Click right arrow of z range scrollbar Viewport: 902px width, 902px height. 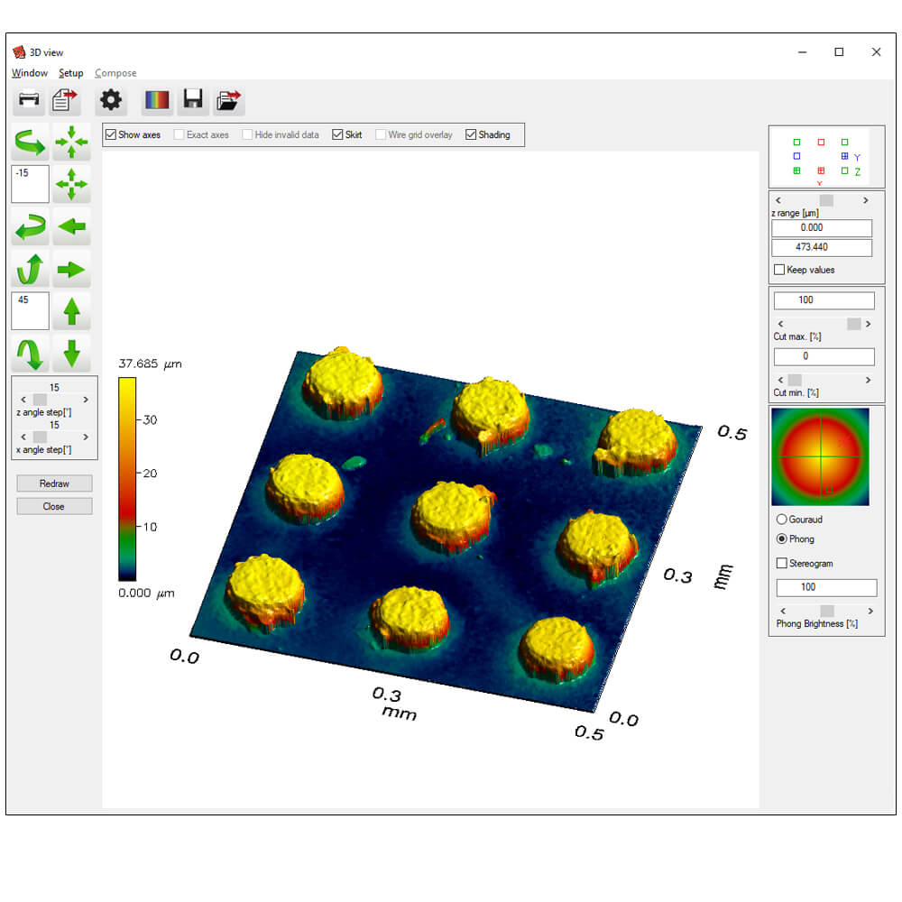coord(866,200)
